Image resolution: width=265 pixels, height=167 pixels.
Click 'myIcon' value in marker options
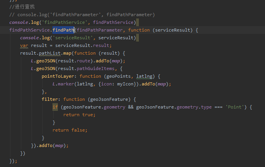pos(125,84)
